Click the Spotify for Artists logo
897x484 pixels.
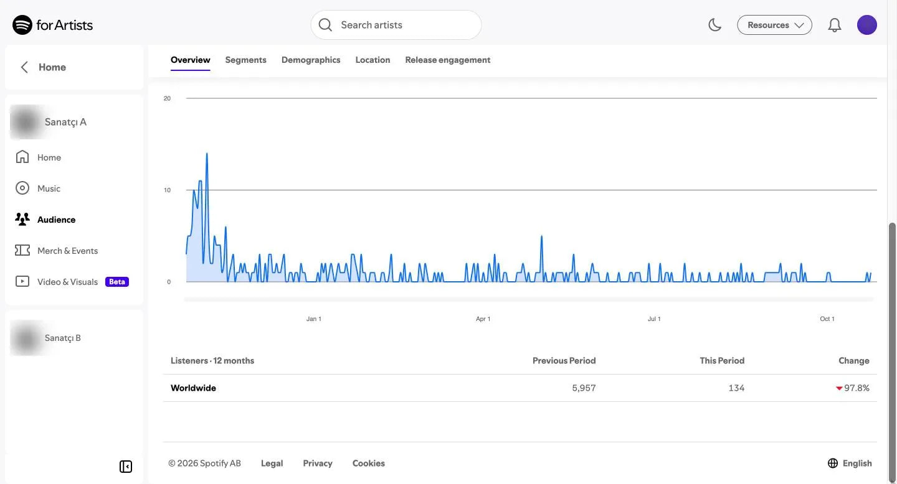pos(53,25)
